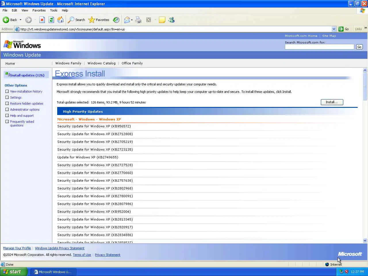Open the Edit menu
Viewport: 368px width, 276px height.
[x=14, y=10]
